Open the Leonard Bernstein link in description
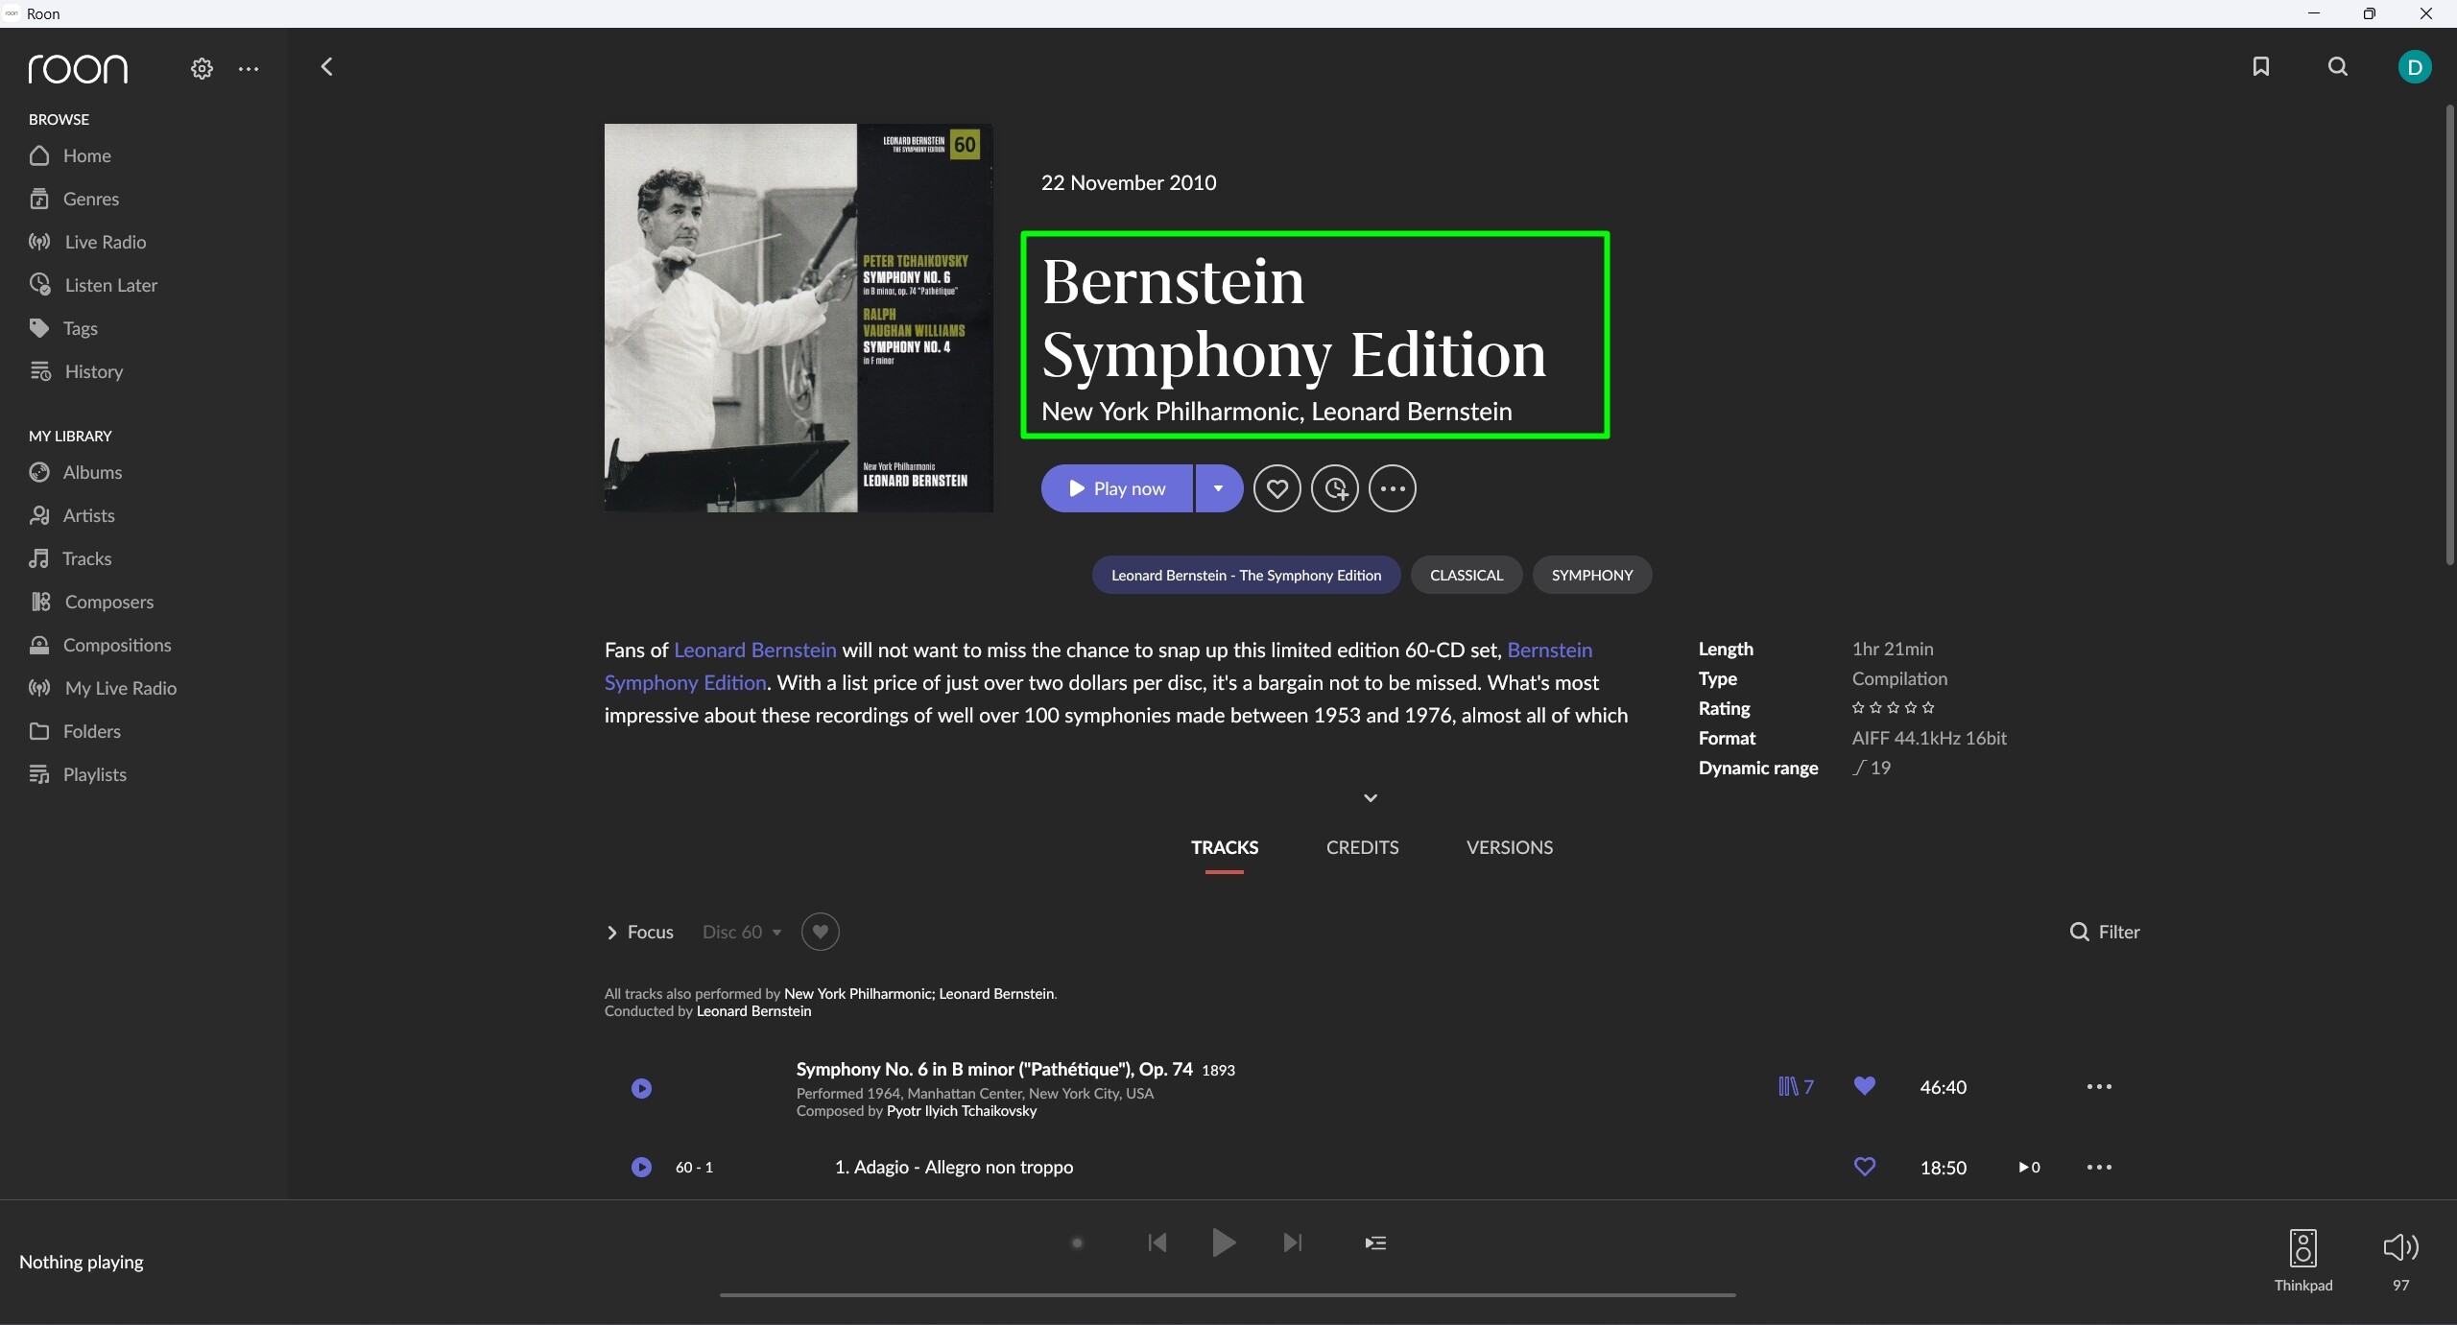Screen dimensions: 2457x1325 pos(754,651)
